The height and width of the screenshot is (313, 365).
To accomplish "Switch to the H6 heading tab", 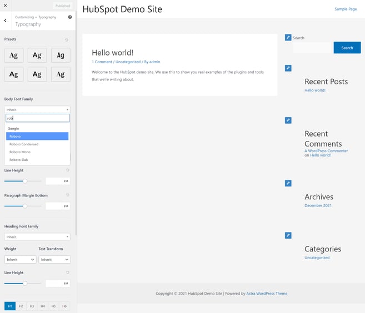I will coord(64,306).
